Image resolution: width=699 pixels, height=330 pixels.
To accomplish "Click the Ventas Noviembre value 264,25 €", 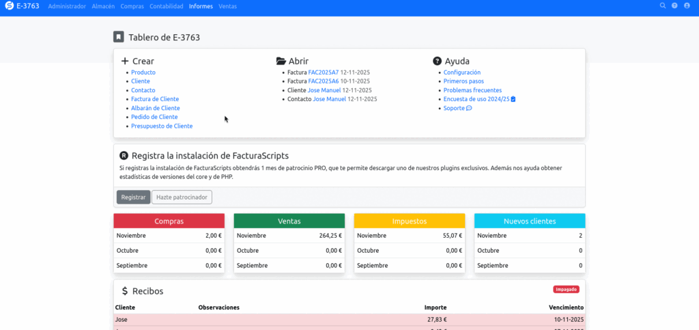I will point(331,236).
